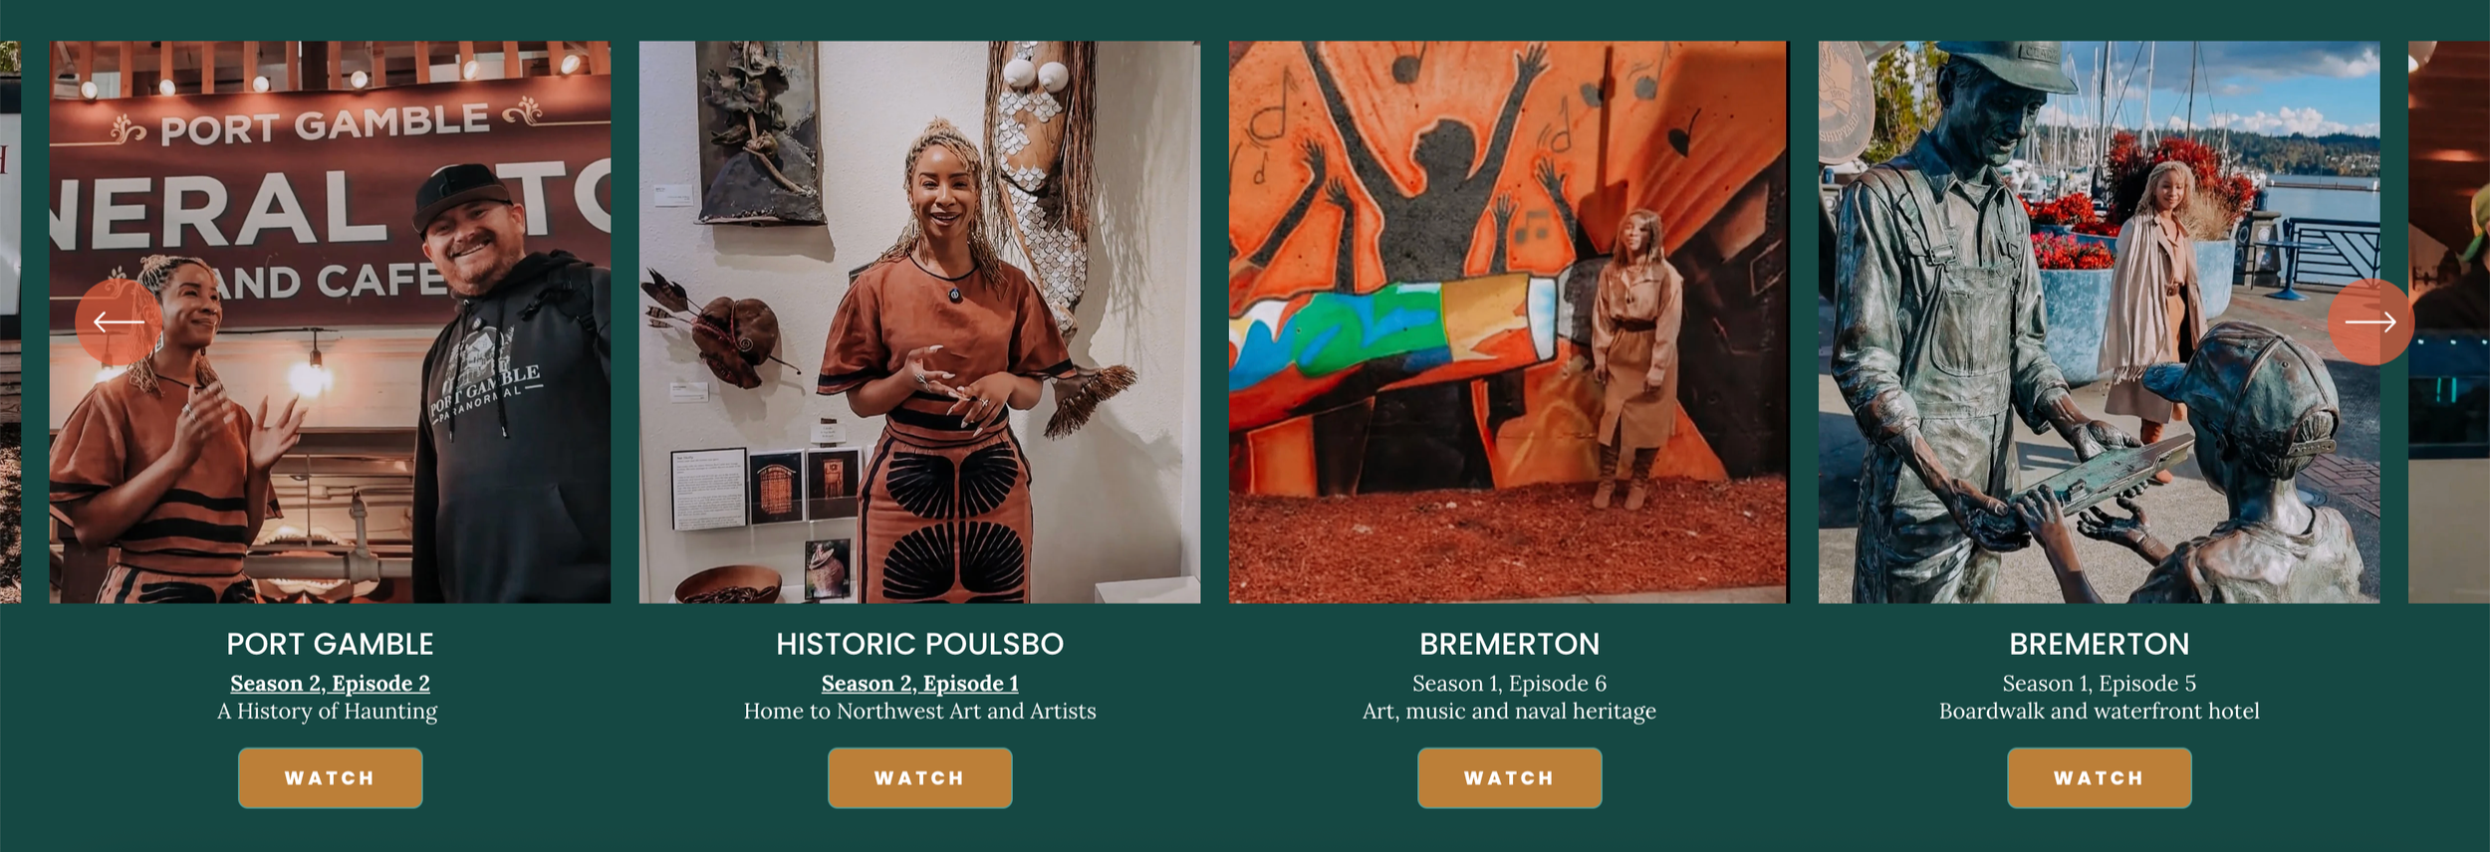Screen dimensions: 2490x852
Task: Watch the Historic Poulsbo episode
Action: click(x=919, y=777)
